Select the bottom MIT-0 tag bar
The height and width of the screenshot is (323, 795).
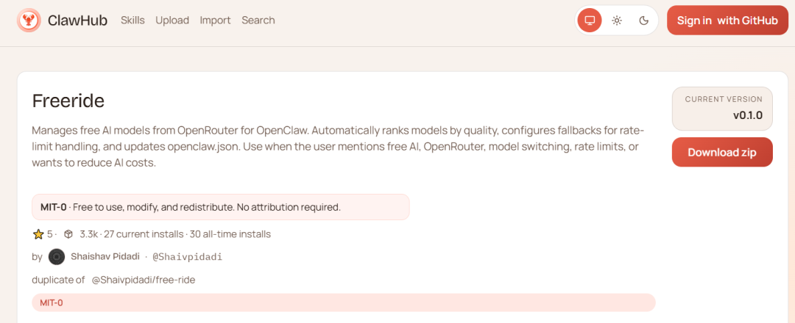[x=343, y=302]
